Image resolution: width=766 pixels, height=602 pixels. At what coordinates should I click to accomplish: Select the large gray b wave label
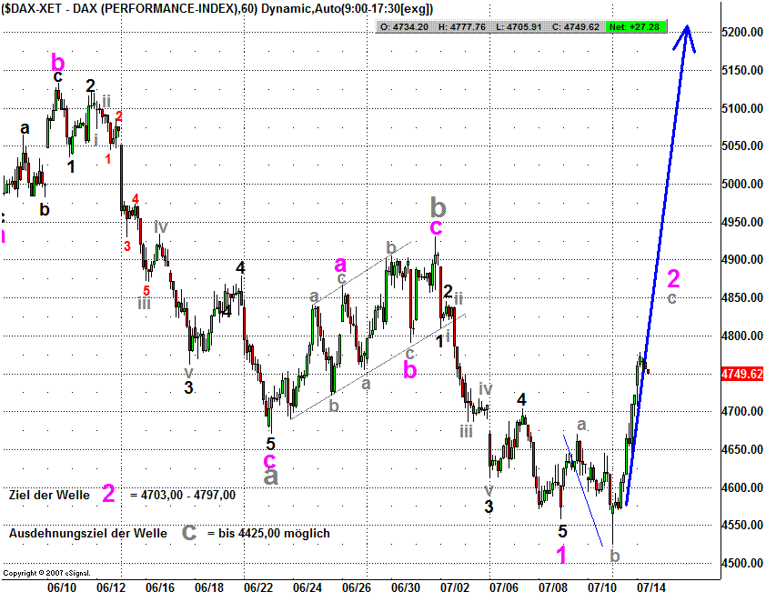point(438,204)
